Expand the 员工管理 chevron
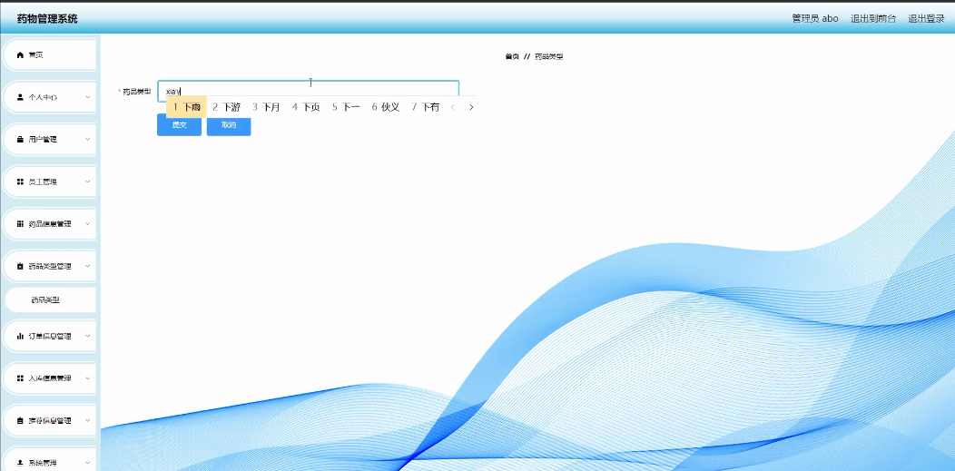The image size is (955, 471). (88, 182)
